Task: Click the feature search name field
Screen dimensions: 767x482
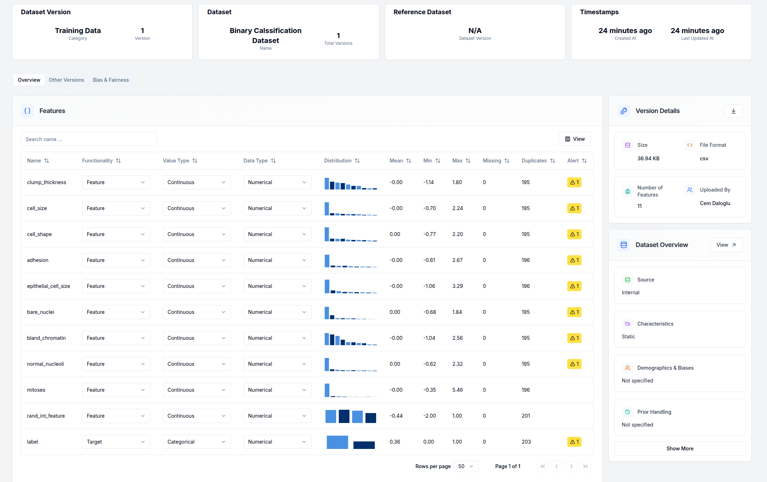Action: [x=89, y=139]
